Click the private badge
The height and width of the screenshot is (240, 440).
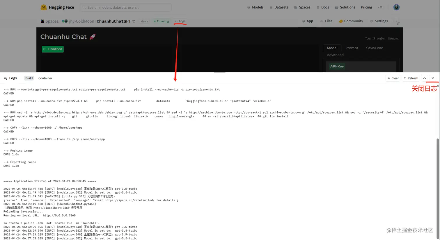point(144,21)
